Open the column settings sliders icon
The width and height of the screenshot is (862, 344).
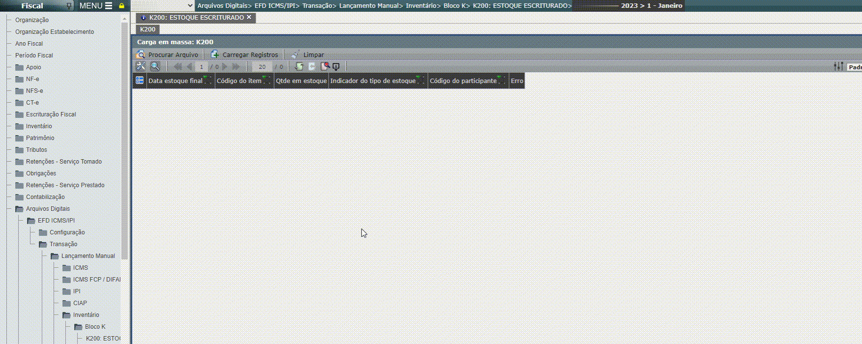[838, 66]
